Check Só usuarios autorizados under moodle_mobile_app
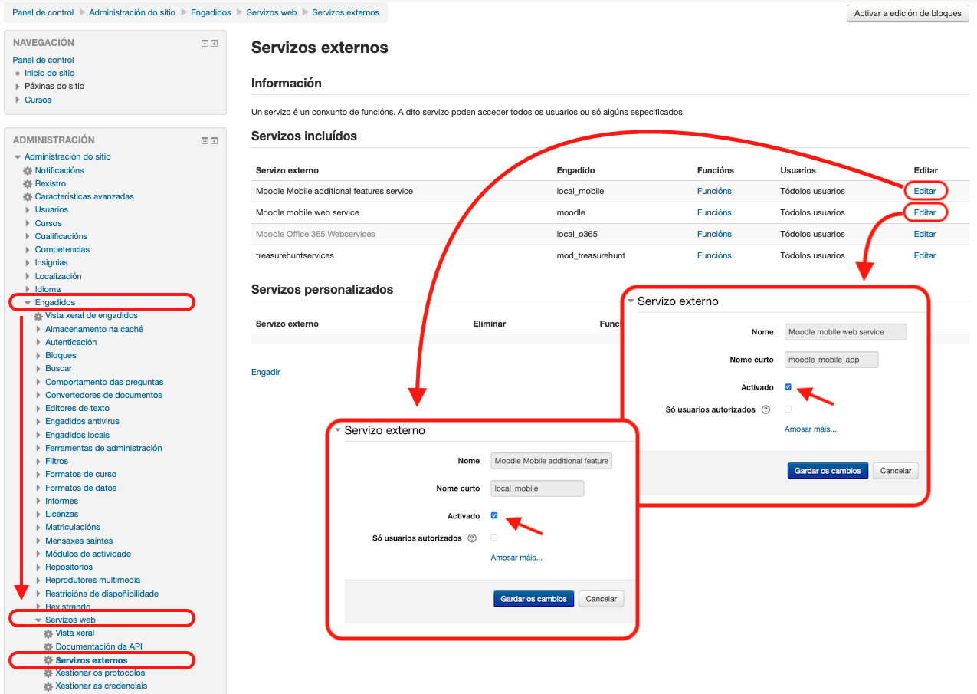 [x=788, y=409]
